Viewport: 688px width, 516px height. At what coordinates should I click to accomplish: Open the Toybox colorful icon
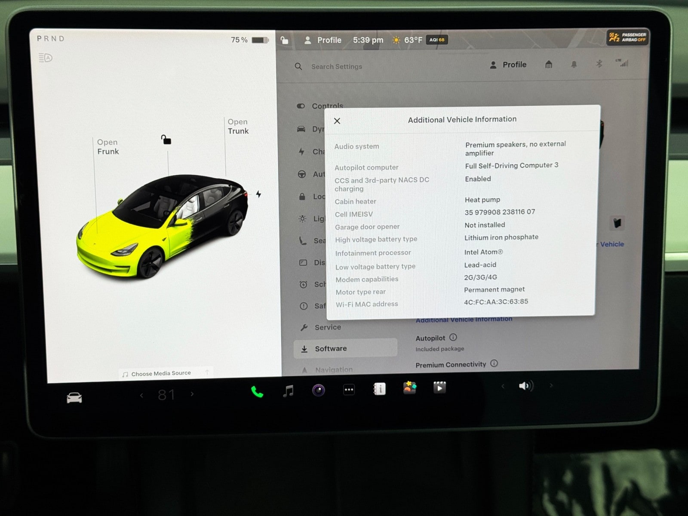[x=409, y=388]
